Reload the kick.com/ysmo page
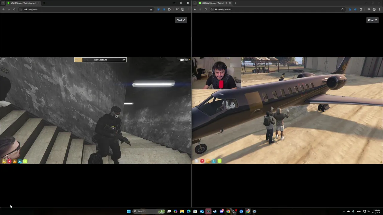This screenshot has width=383, height=215. (x=14, y=9)
